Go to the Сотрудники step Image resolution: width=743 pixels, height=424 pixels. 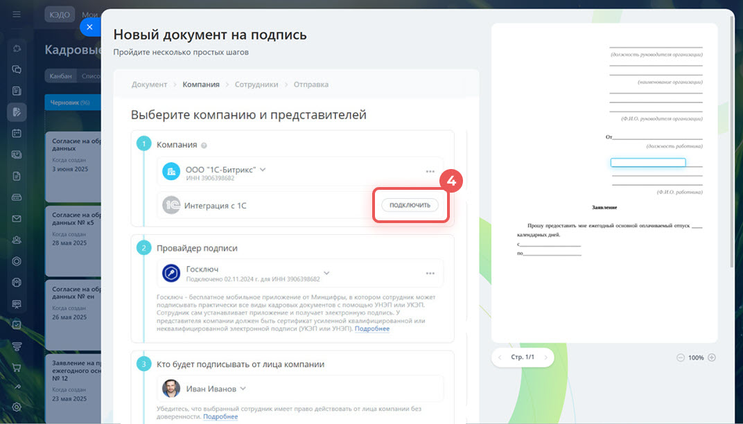256,85
